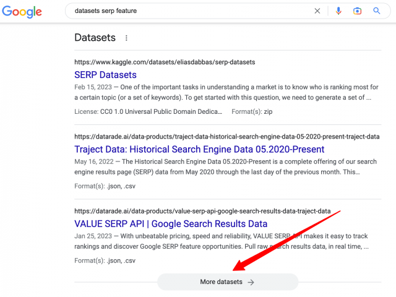Select the Feb 15, 2023 snippet text
This screenshot has width=396, height=297.
226,92
